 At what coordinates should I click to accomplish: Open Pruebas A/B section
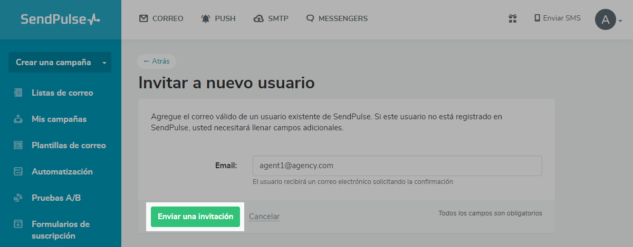[56, 198]
